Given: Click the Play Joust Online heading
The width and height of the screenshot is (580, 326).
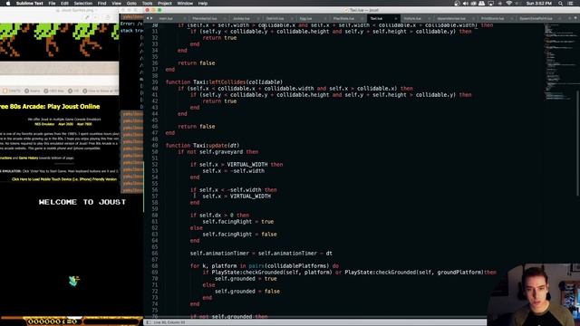Looking at the screenshot, I should 50,107.
